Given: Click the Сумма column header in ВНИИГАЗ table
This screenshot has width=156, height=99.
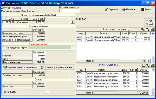Looking at the screenshot, I should click(x=143, y=70).
